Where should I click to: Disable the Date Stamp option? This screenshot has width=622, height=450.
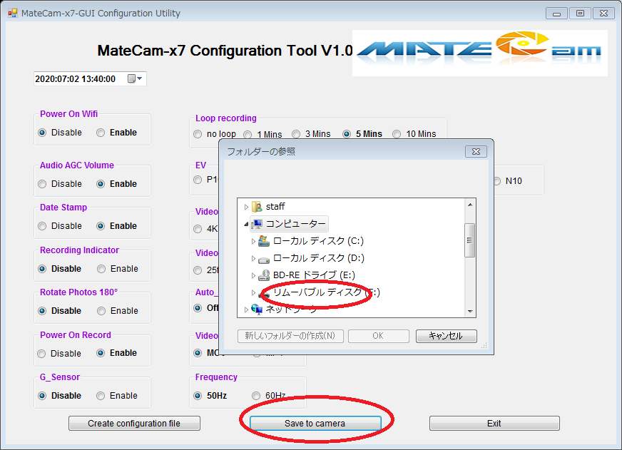(x=42, y=226)
